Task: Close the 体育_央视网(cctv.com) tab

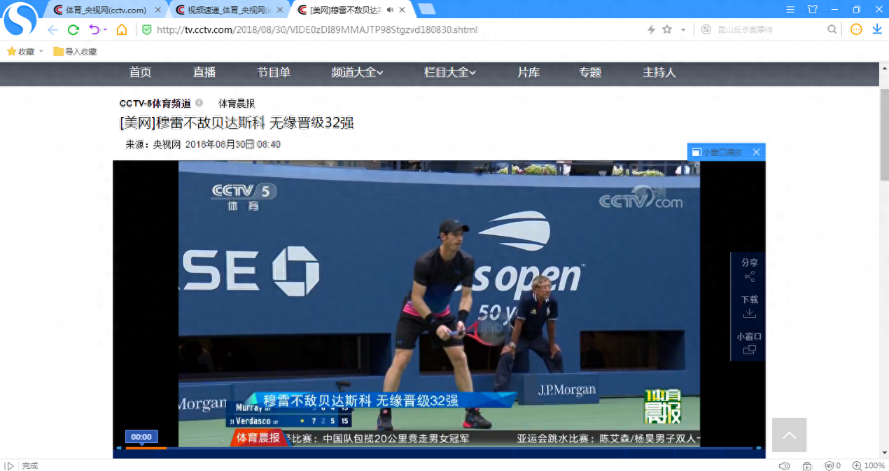Action: point(157,10)
